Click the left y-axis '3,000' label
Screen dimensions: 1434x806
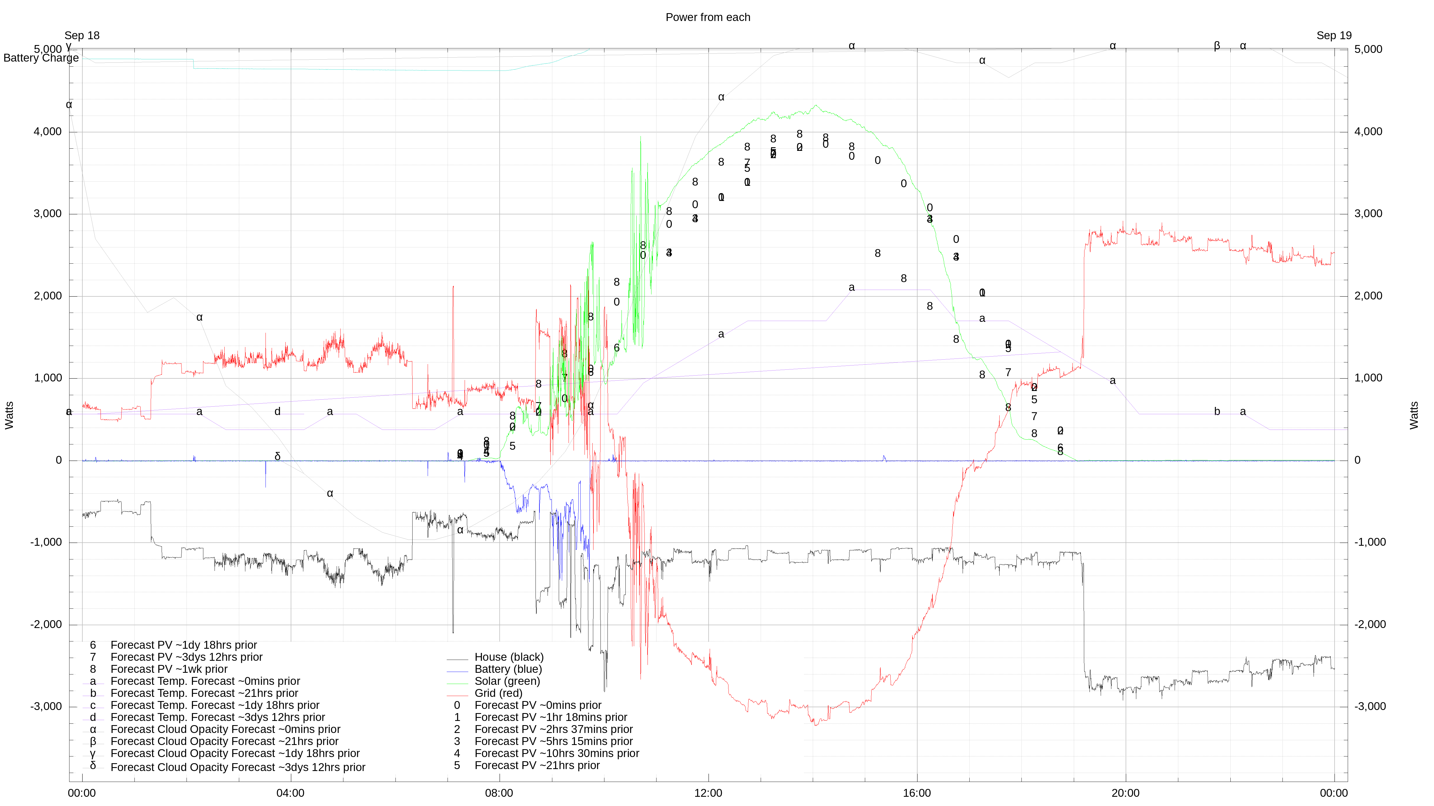click(x=48, y=214)
